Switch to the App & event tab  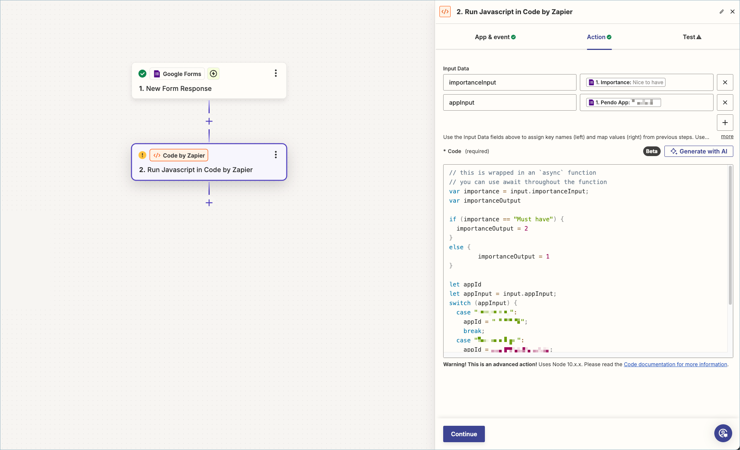click(x=495, y=37)
